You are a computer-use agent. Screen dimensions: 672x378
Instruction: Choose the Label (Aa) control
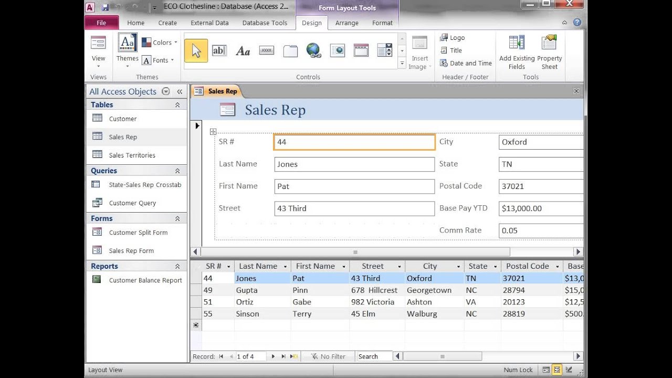tap(243, 50)
